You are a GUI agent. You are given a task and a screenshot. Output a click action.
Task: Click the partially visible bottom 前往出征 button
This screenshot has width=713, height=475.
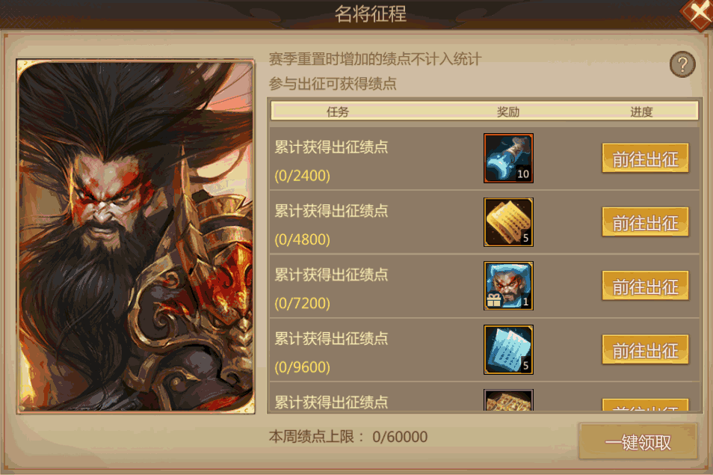(645, 405)
